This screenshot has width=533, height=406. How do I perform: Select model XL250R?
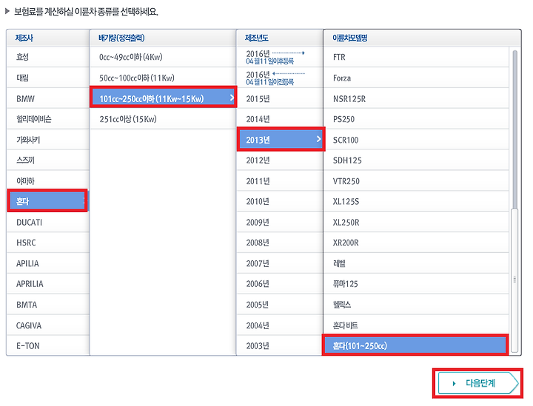point(416,223)
